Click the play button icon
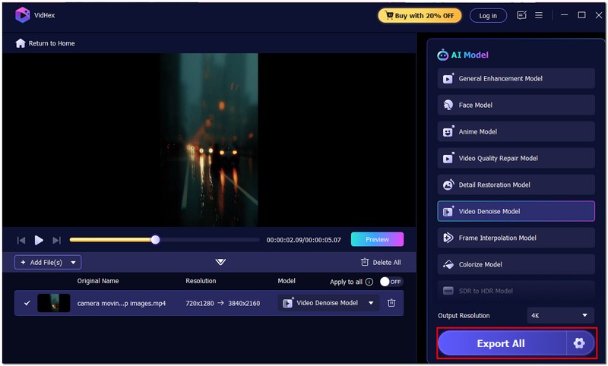608x366 pixels. 39,240
